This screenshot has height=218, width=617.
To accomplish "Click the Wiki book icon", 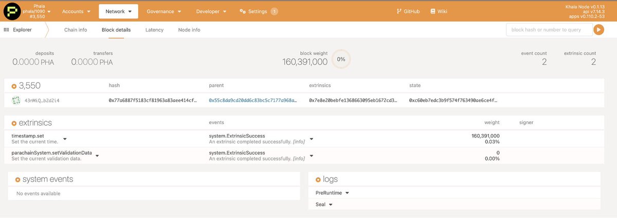I will click(x=433, y=11).
